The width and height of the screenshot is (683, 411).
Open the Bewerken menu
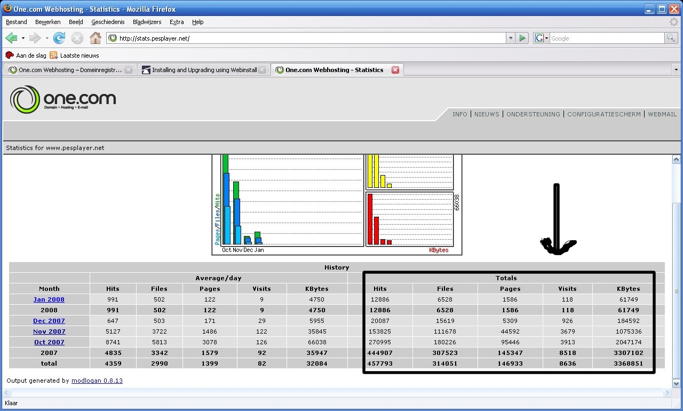coord(48,22)
